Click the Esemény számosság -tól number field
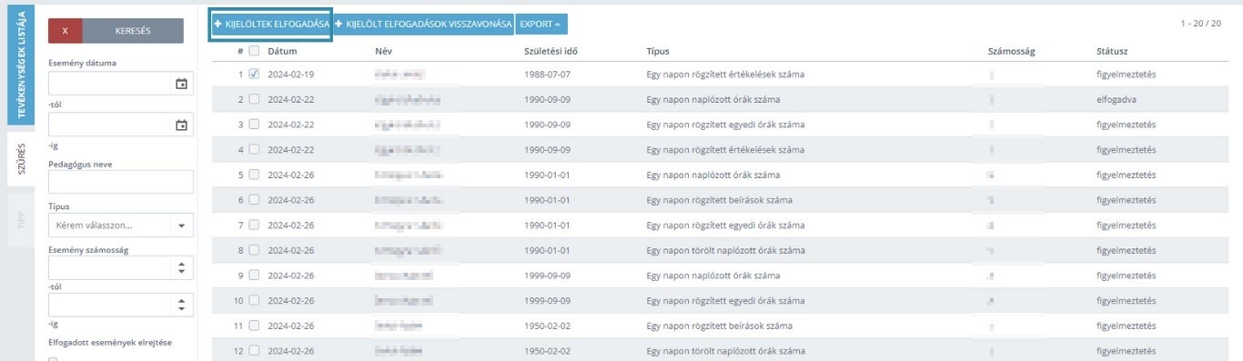The width and height of the screenshot is (1243, 361). (x=109, y=268)
